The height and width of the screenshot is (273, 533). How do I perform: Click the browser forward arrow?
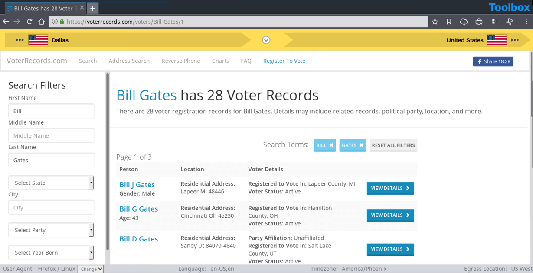[17, 22]
